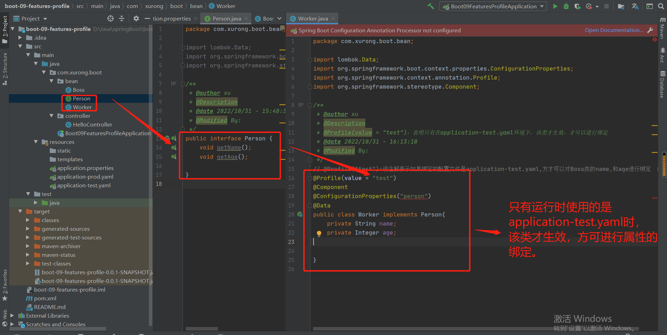The width and height of the screenshot is (667, 335).
Task: Expand the .idea folder
Action: coord(21,38)
